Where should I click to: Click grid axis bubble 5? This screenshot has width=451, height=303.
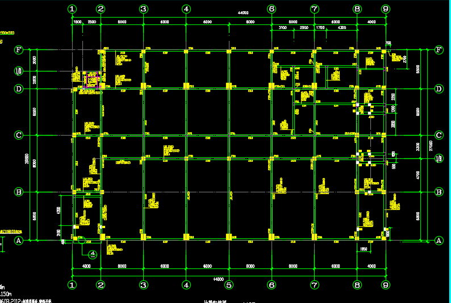tap(228, 284)
